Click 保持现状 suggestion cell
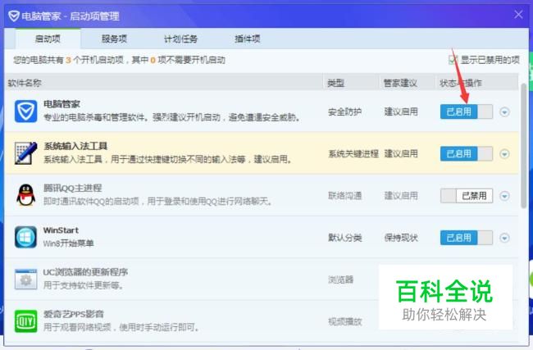 (x=401, y=238)
